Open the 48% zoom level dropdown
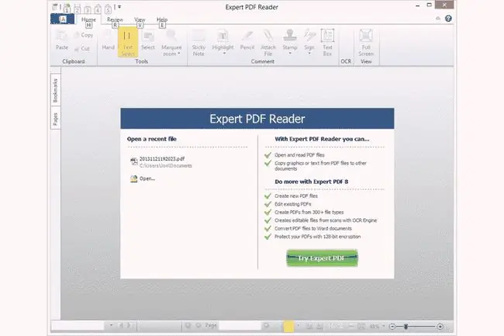This screenshot has height=336, width=504. coord(383,327)
